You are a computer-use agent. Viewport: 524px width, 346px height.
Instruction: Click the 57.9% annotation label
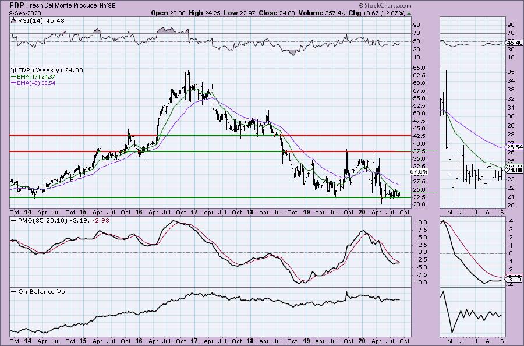point(419,171)
